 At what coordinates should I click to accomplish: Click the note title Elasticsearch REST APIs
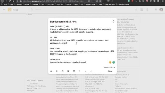point(63,22)
